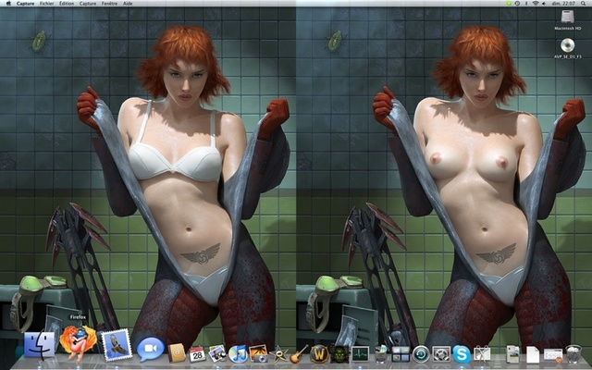Open Spotlight search magnifier in menu bar

click(585, 4)
